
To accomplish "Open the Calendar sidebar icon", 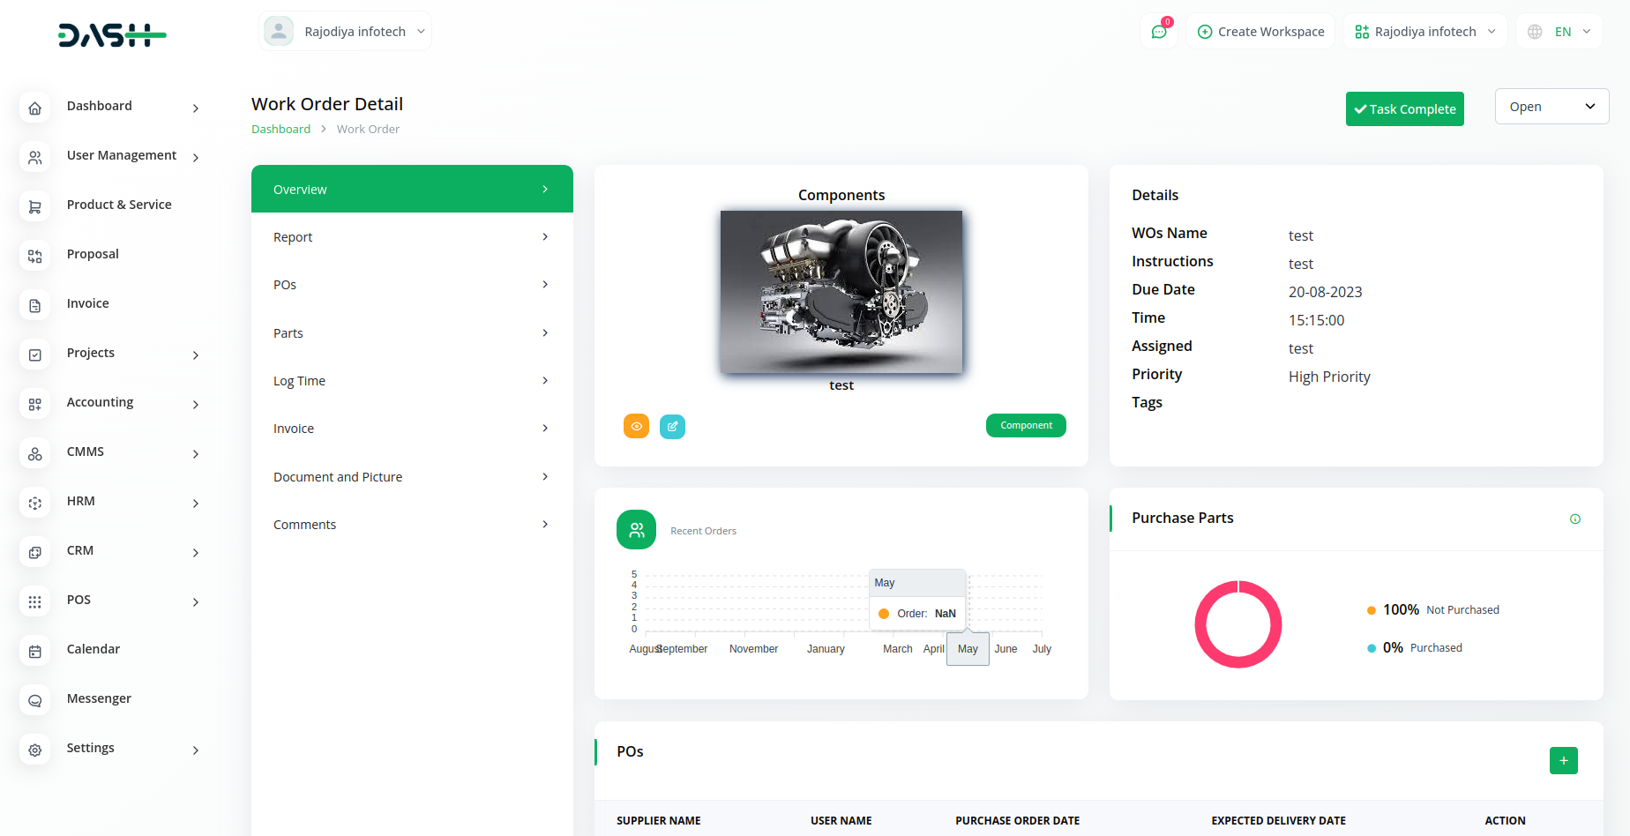I will pos(35,651).
